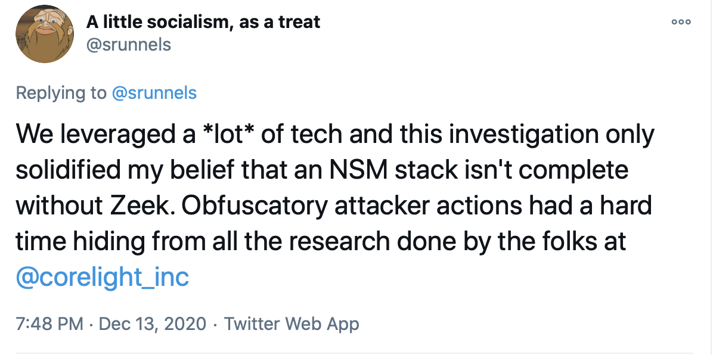The width and height of the screenshot is (713, 355).
Task: Open the Twitter Web App source link
Action: coord(292,324)
